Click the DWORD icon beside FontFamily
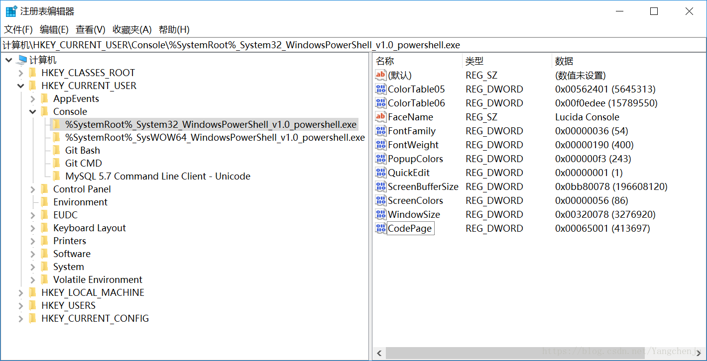This screenshot has width=707, height=361. point(381,131)
